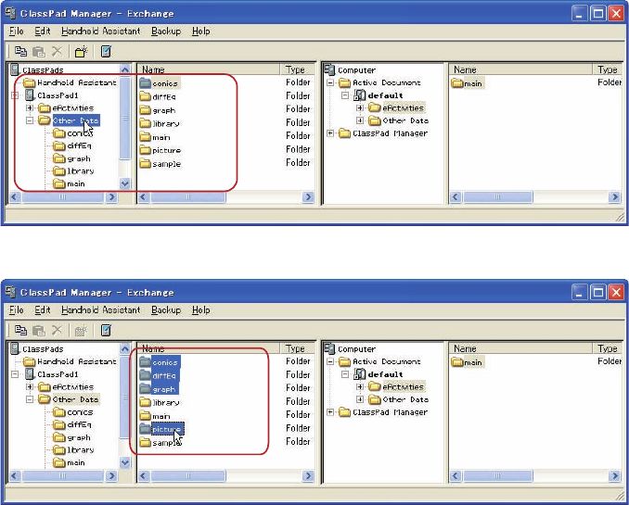This screenshot has height=505, width=629.
Task: Open Backup menu in bottom window
Action: click(166, 310)
